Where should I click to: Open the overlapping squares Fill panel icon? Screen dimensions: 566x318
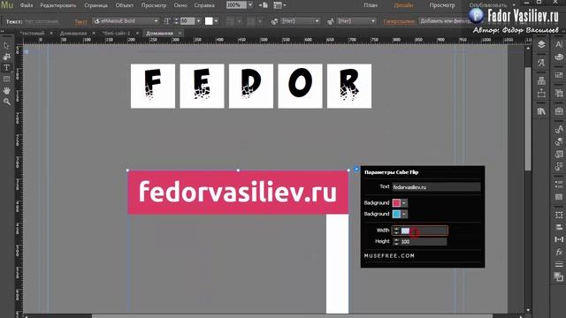pyautogui.click(x=559, y=276)
